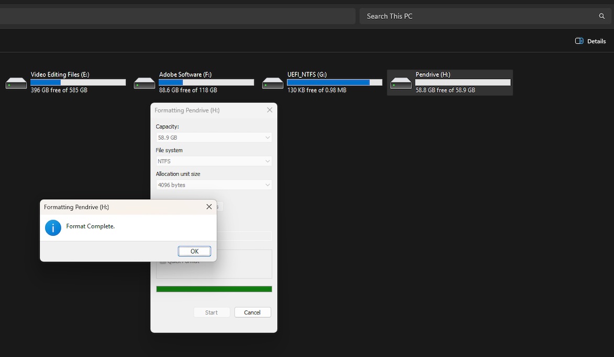Click the address bar in File Explorer
The width and height of the screenshot is (614, 357).
(x=177, y=16)
